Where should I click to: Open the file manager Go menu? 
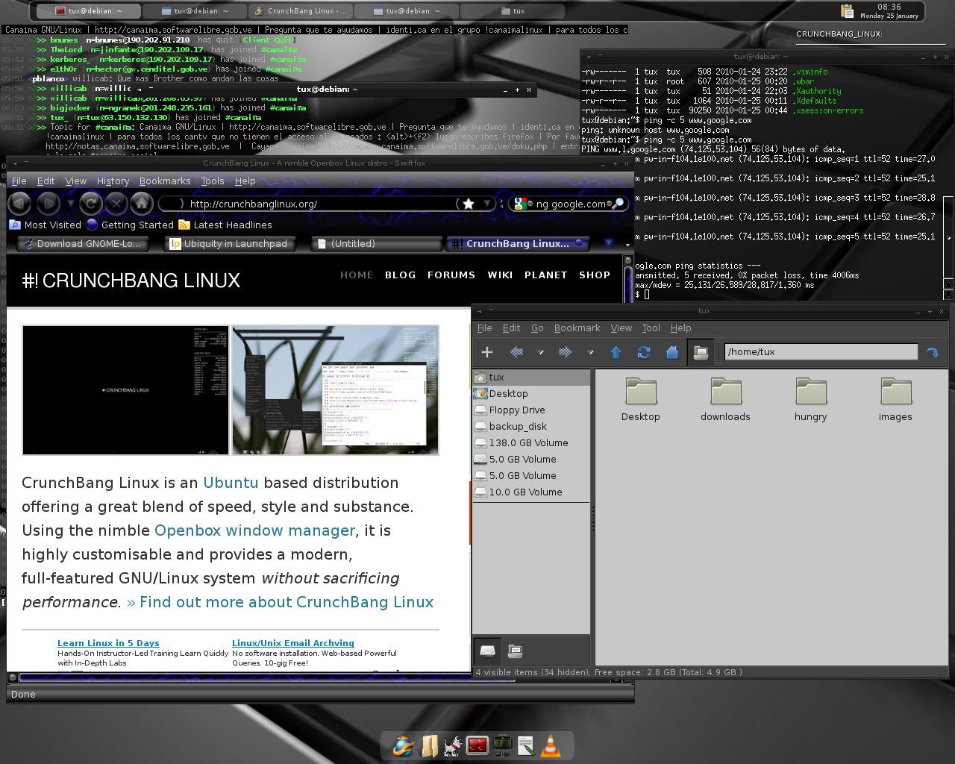(x=537, y=328)
